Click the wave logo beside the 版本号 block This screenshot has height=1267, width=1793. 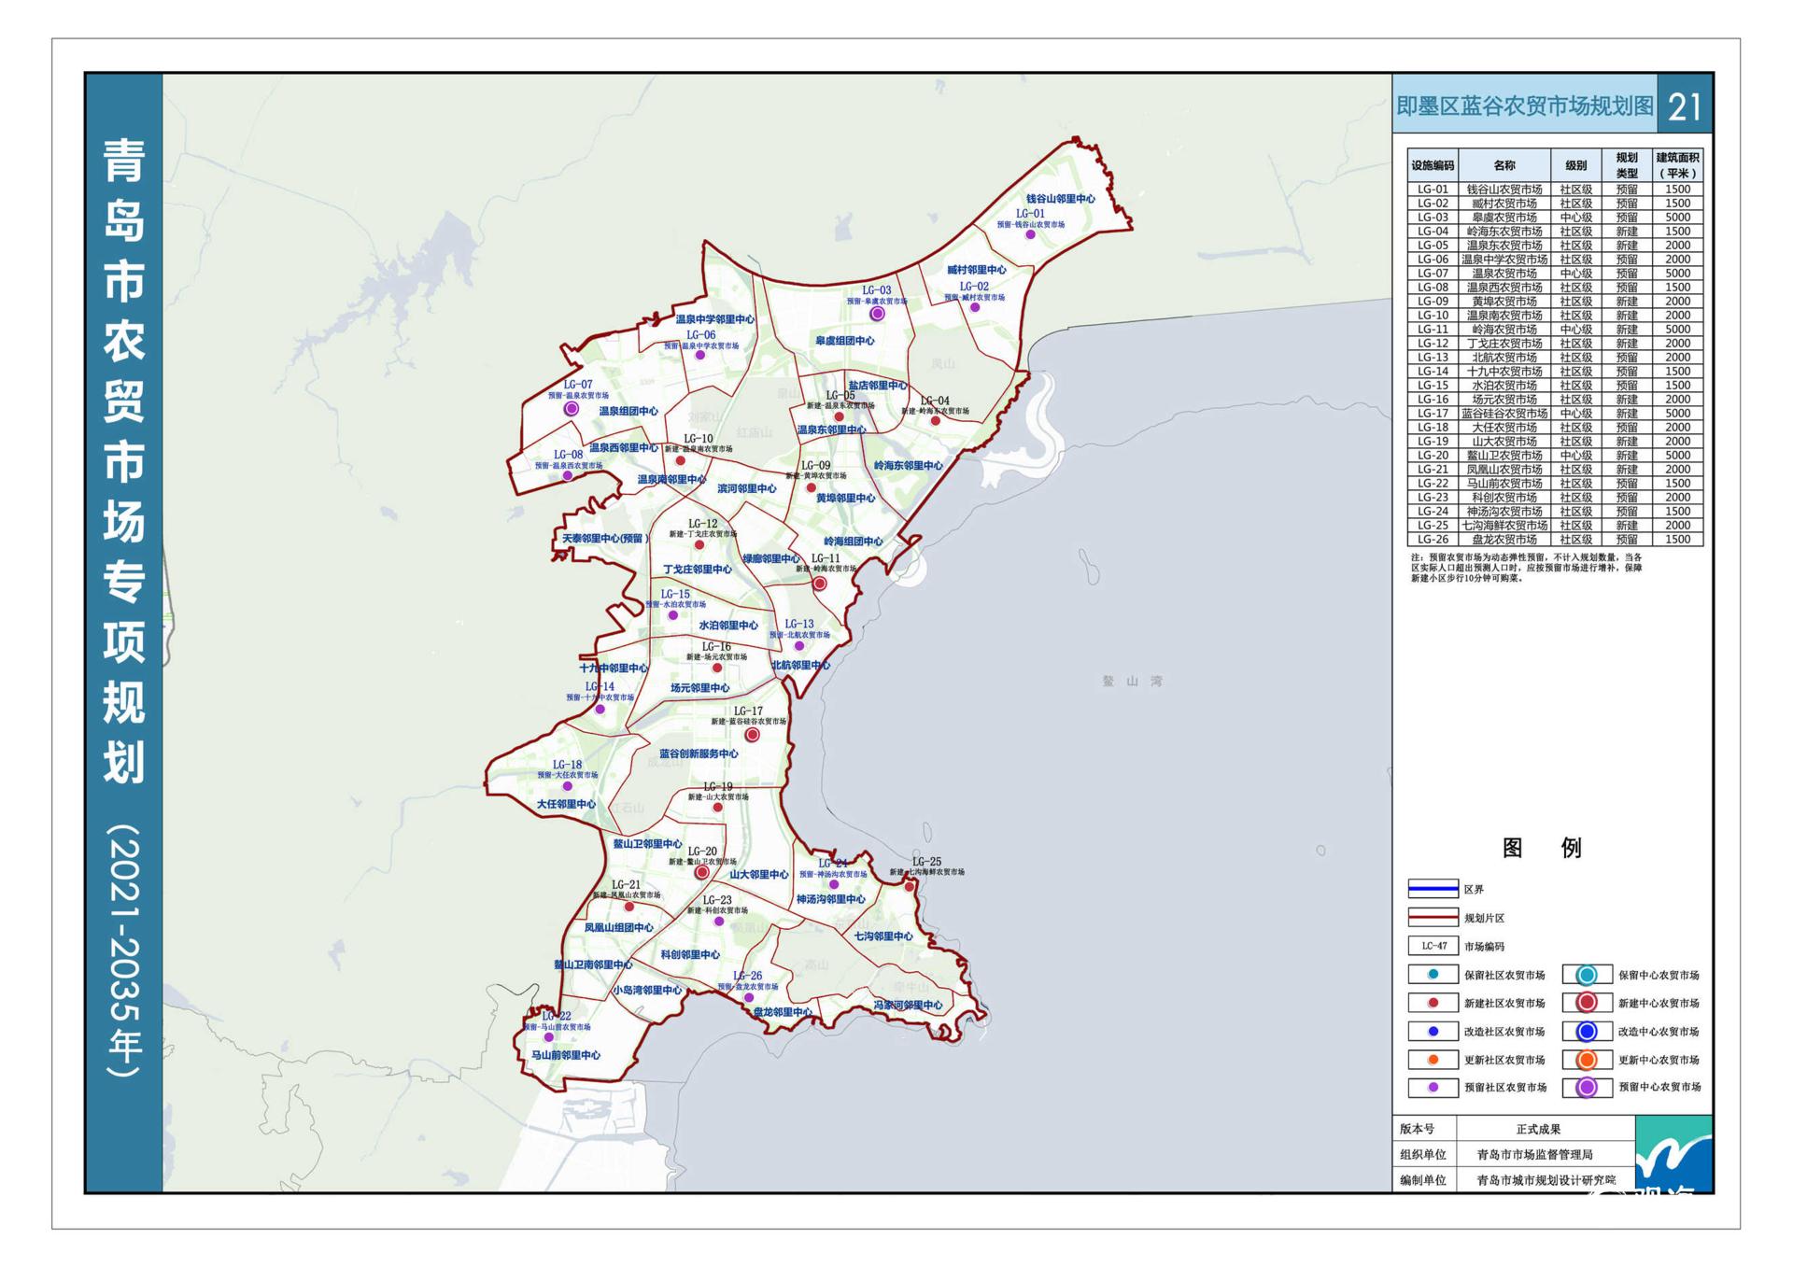coord(1673,1154)
